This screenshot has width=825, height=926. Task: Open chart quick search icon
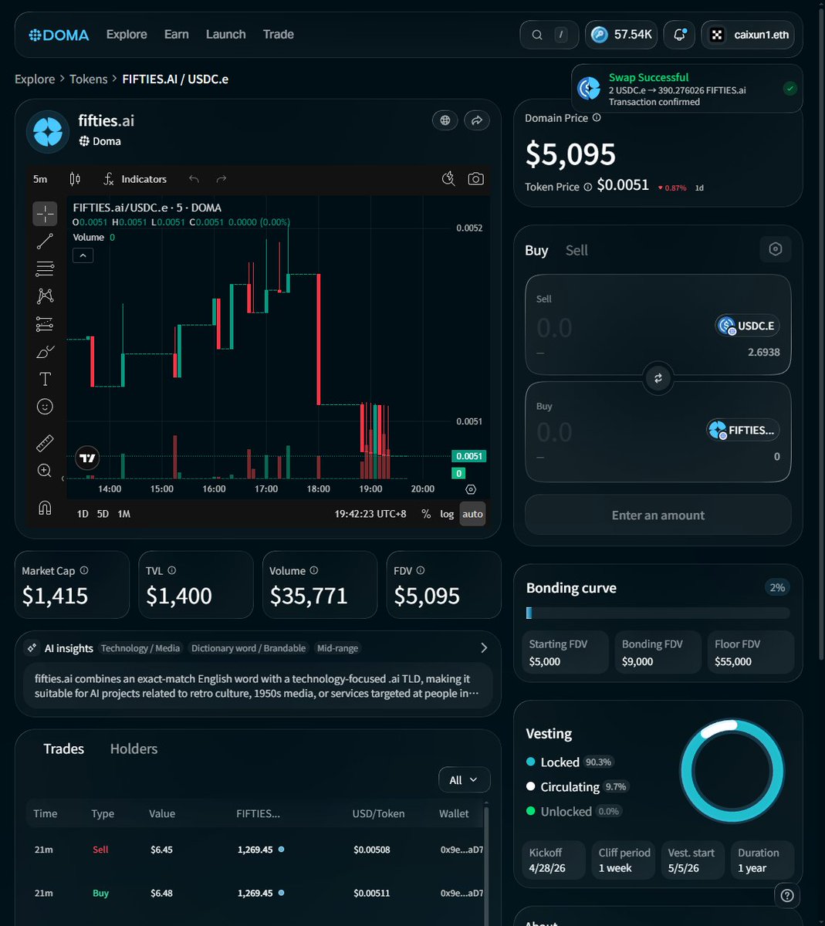(448, 179)
